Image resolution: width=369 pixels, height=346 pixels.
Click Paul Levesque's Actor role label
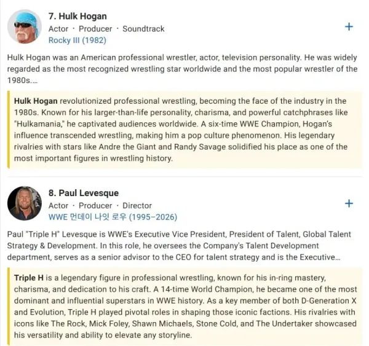58,206
